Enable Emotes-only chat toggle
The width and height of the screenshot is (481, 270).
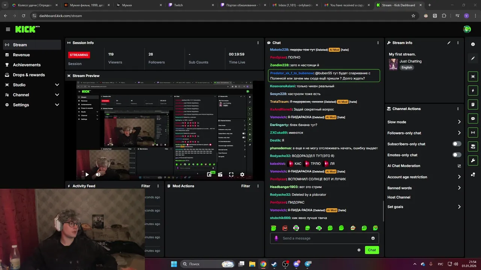pyautogui.click(x=457, y=155)
